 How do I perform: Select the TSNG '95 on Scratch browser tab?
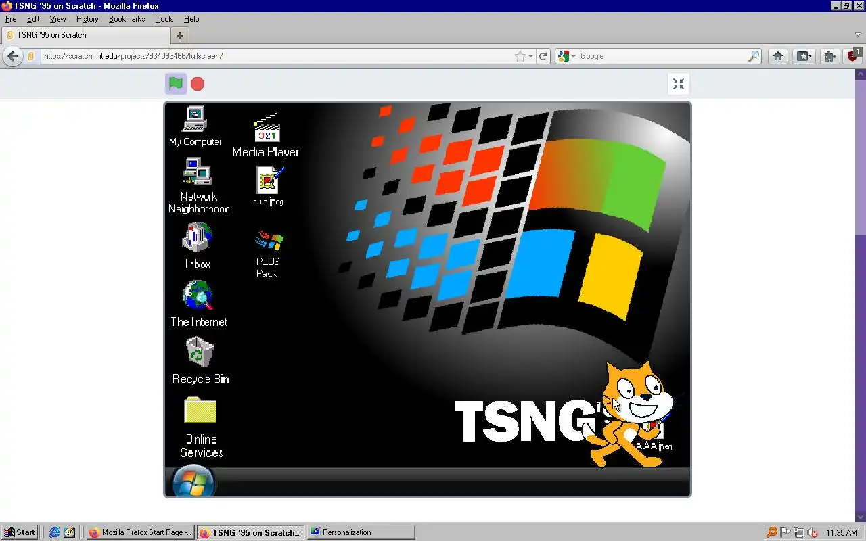point(86,35)
